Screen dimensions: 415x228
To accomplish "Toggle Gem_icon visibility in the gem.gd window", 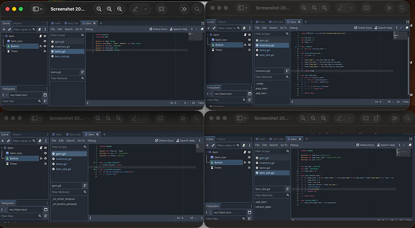I will pos(45,153).
